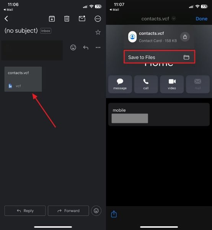Tap the reply arrow beside the sender
The image size is (212, 230).
tap(86, 48)
